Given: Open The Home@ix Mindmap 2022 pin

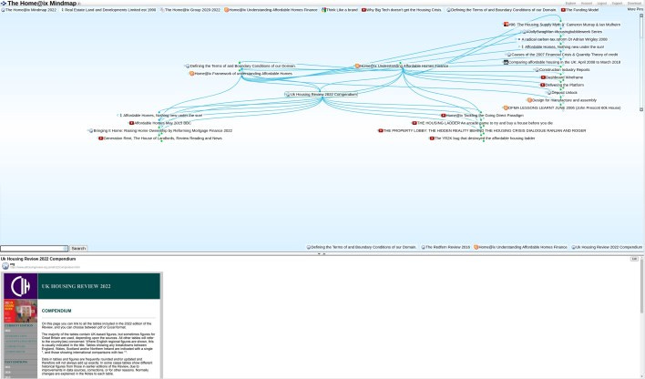Looking at the screenshot, I should [29, 10].
